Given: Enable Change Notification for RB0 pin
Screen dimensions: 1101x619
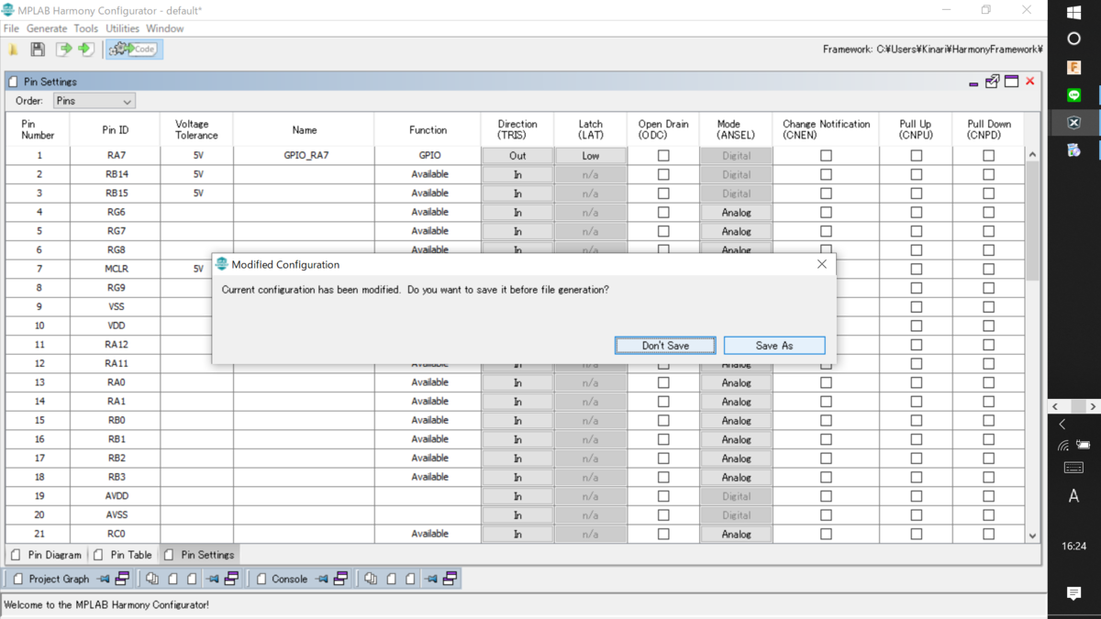Looking at the screenshot, I should coord(826,420).
